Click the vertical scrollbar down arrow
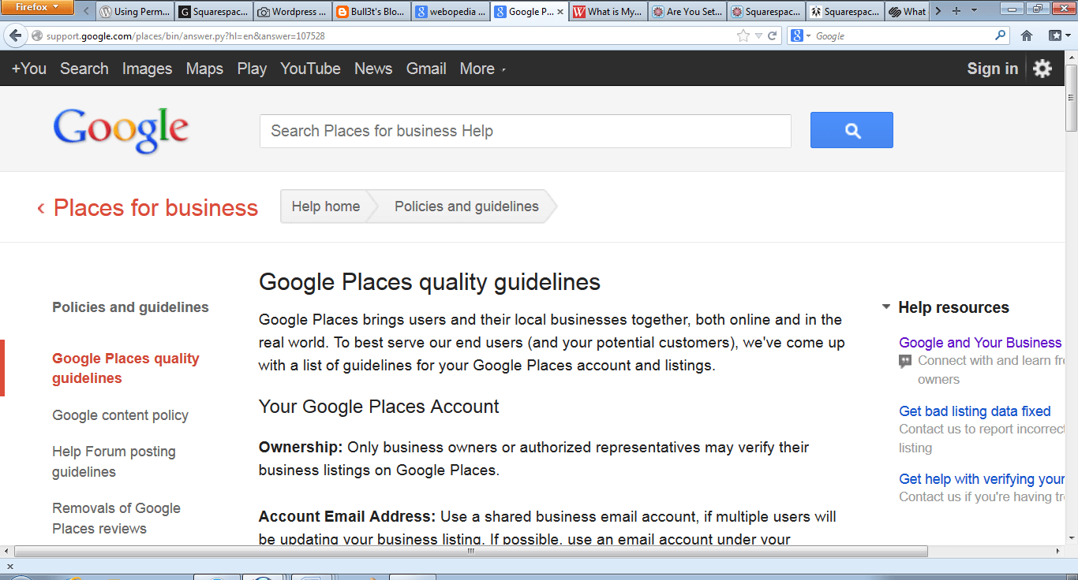1078x580 pixels. coord(1071,537)
